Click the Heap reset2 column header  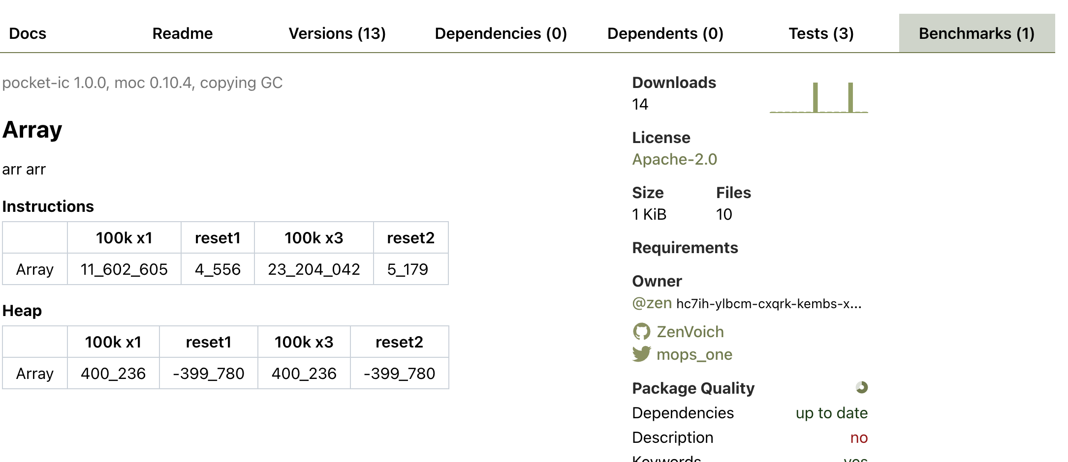tap(399, 342)
